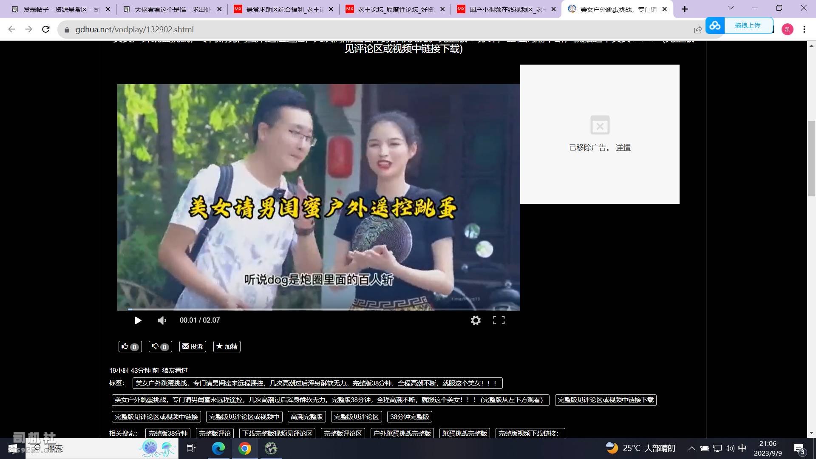Go forward in browser history
This screenshot has width=816, height=459.
click(28, 29)
